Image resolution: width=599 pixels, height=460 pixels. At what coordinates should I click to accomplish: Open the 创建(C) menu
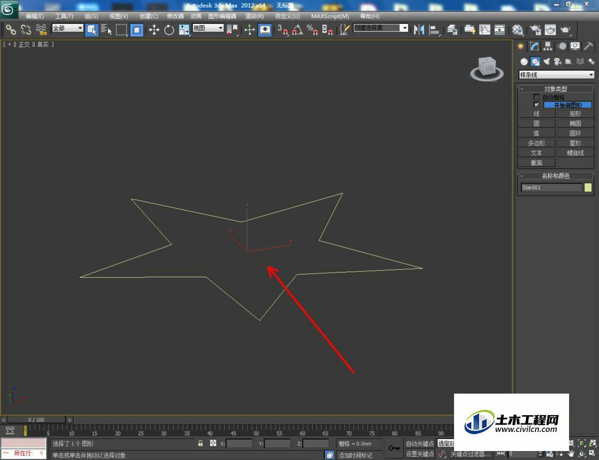pyautogui.click(x=149, y=16)
